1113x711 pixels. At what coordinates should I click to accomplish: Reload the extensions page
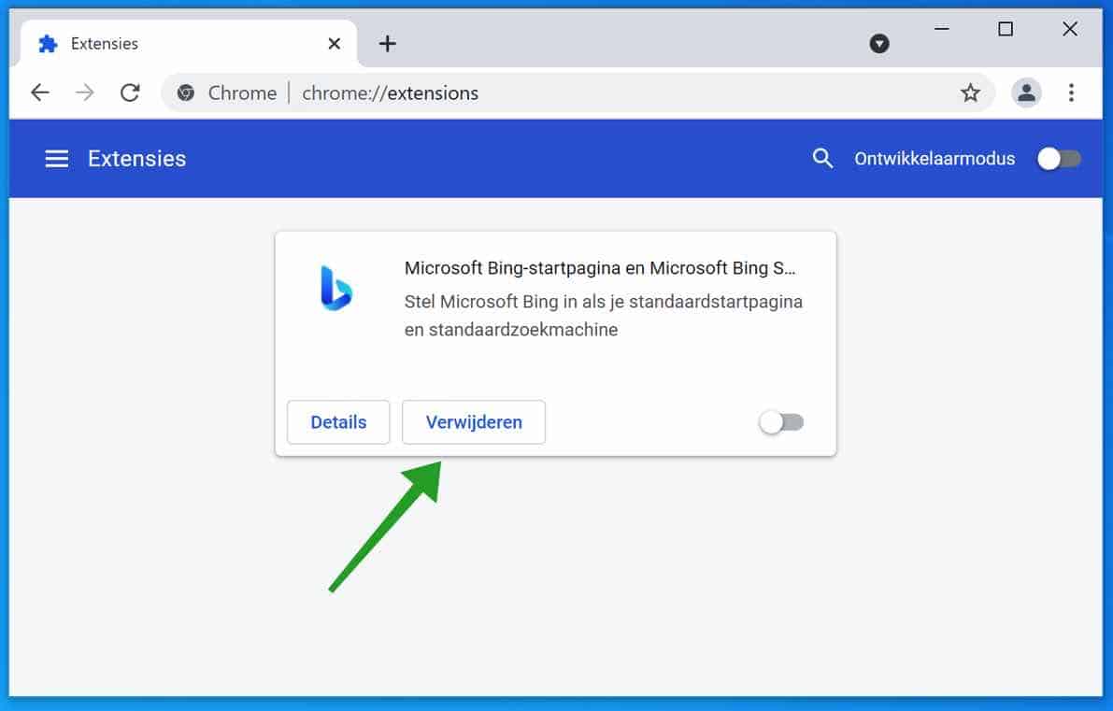tap(130, 92)
